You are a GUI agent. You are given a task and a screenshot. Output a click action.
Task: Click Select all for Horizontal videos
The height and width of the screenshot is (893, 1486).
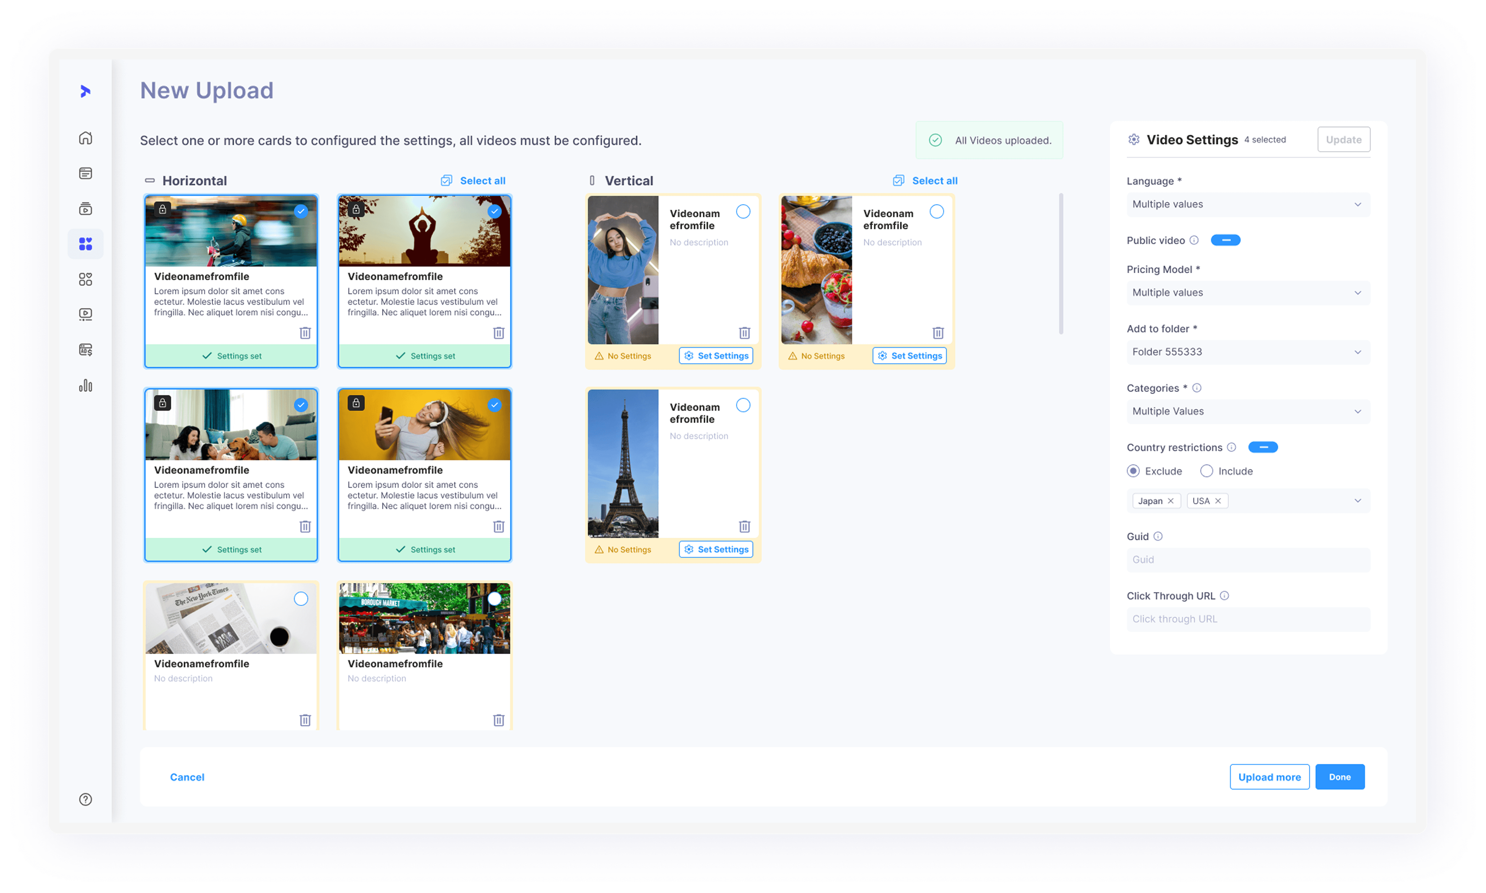point(473,181)
